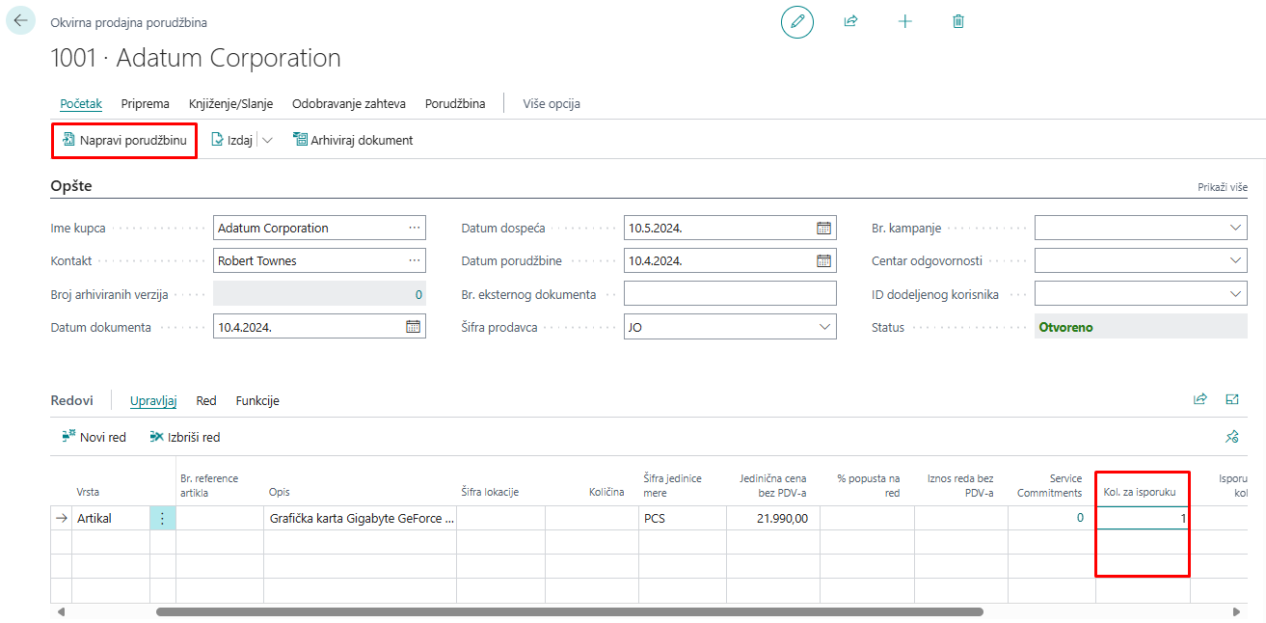Expand the Redovi section to full view
This screenshot has height=623, width=1266.
pos(1231,399)
